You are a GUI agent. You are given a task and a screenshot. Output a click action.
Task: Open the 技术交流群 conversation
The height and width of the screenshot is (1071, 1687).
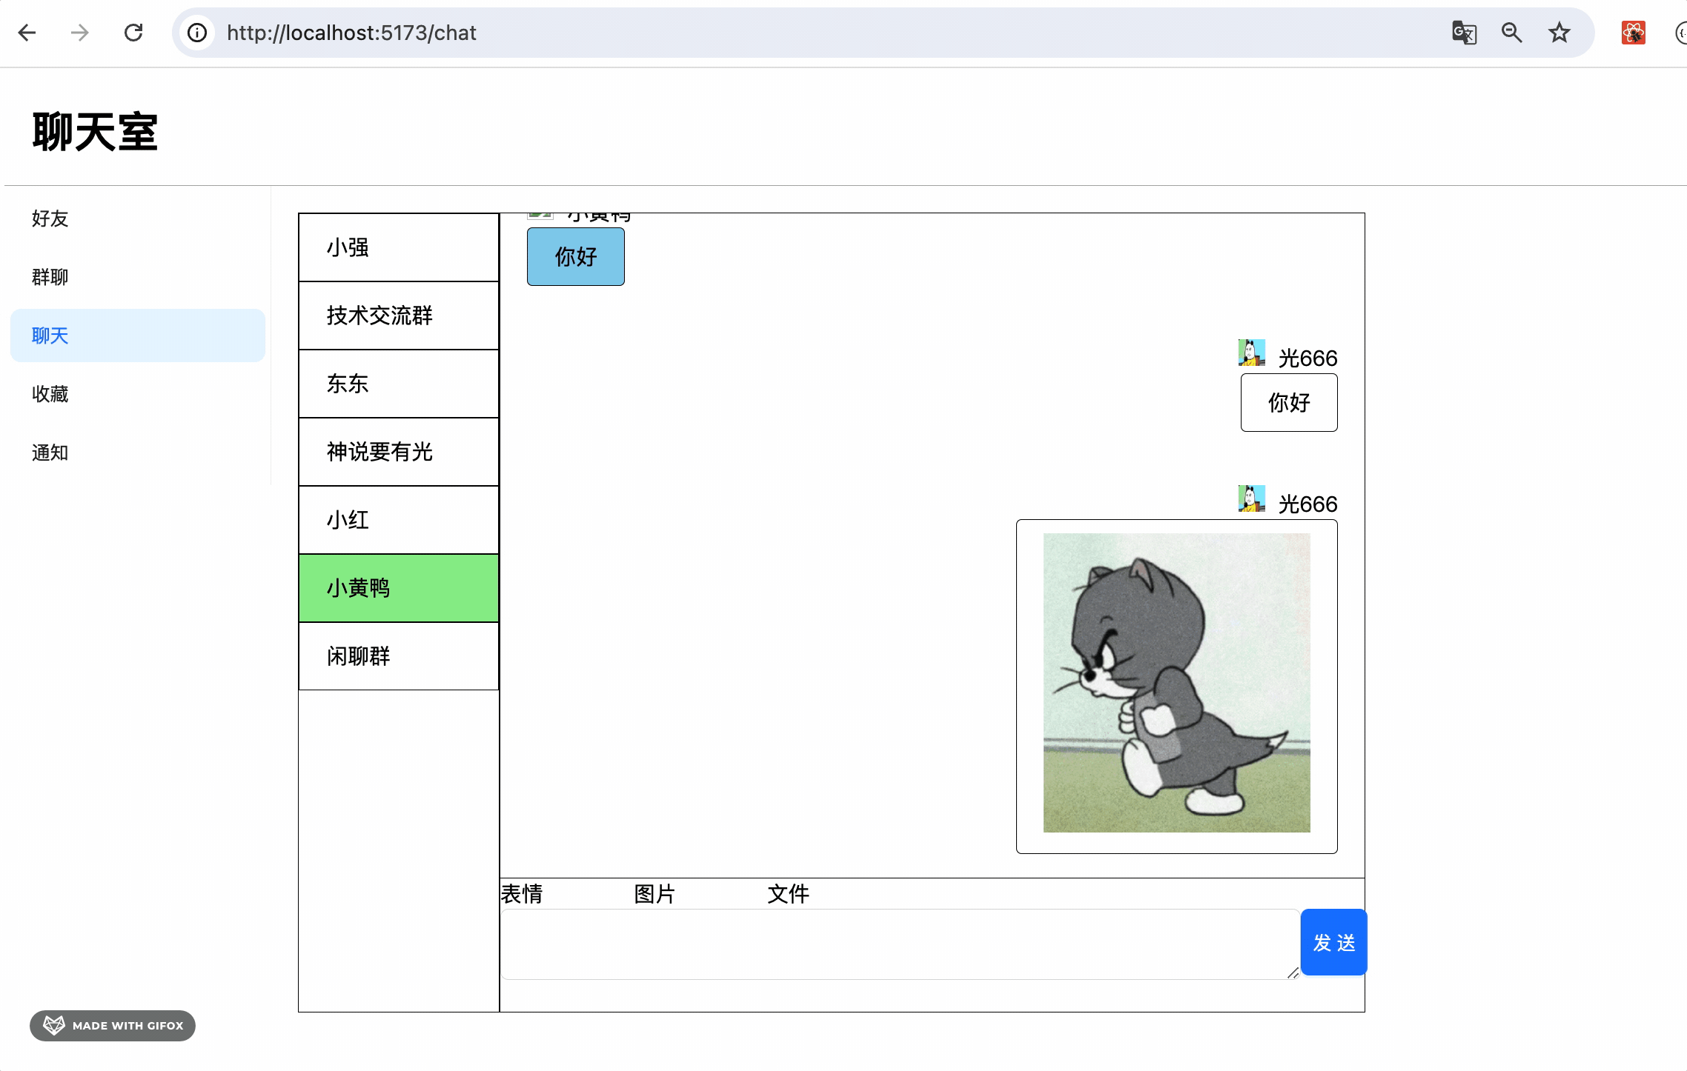[x=398, y=316]
